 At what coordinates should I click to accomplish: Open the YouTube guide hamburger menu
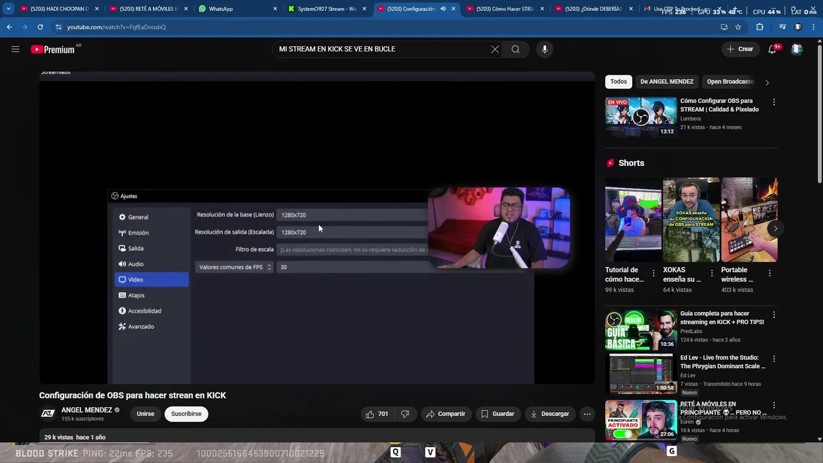[15, 49]
